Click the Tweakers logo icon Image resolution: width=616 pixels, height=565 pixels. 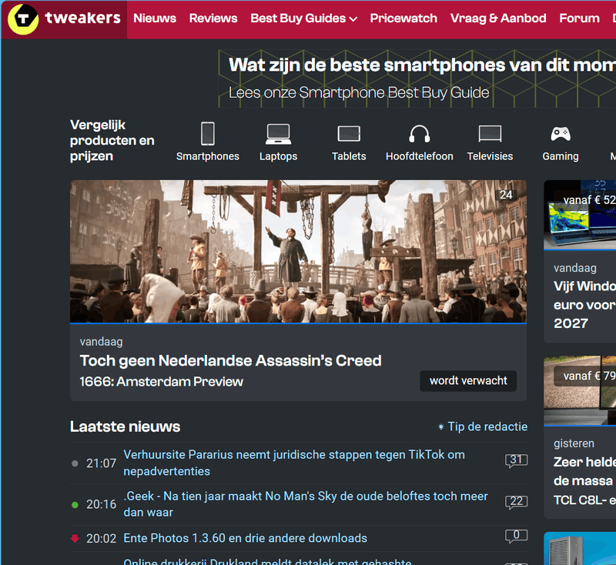[23, 18]
